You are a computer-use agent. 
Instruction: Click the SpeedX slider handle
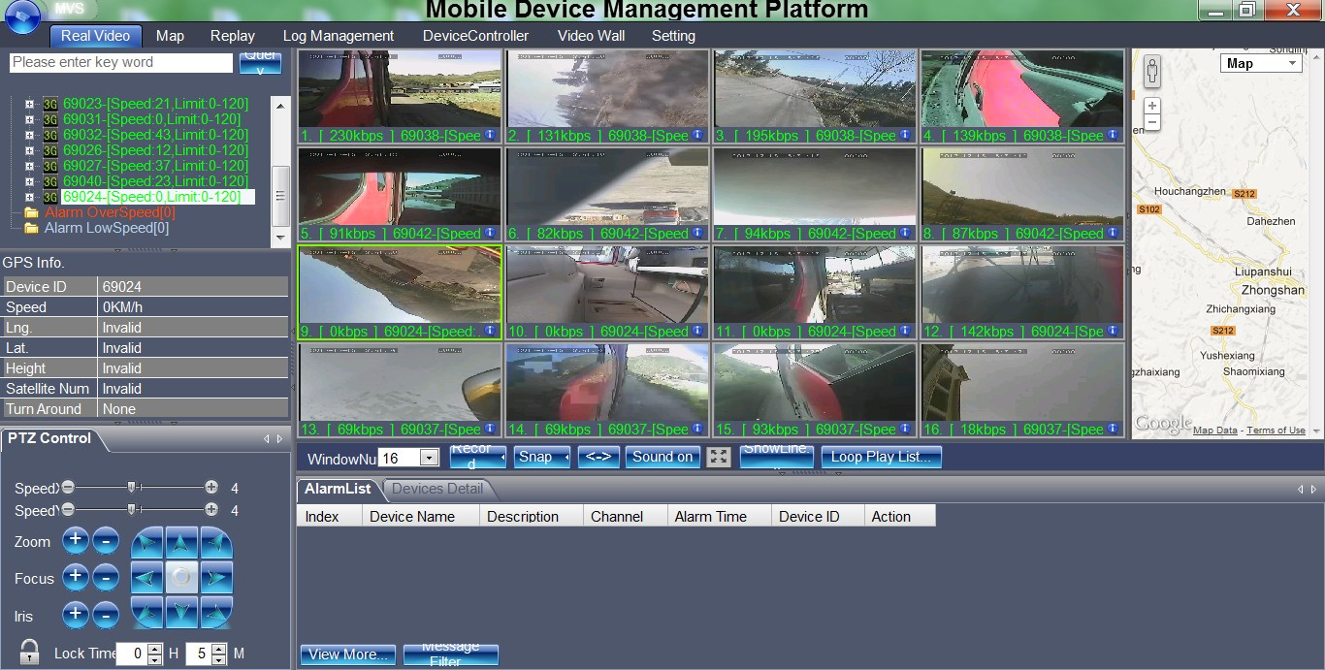[132, 488]
